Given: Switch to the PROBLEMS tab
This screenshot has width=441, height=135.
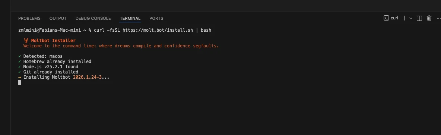Looking at the screenshot, I should (29, 18).
